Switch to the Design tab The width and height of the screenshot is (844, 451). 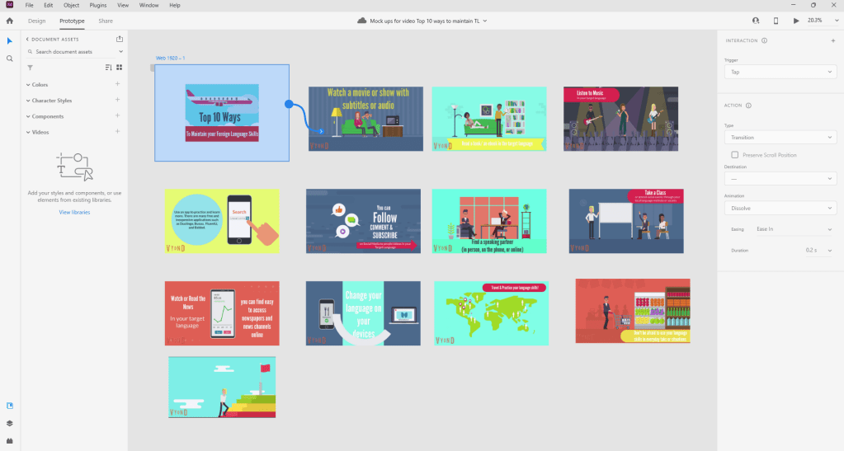[36, 21]
